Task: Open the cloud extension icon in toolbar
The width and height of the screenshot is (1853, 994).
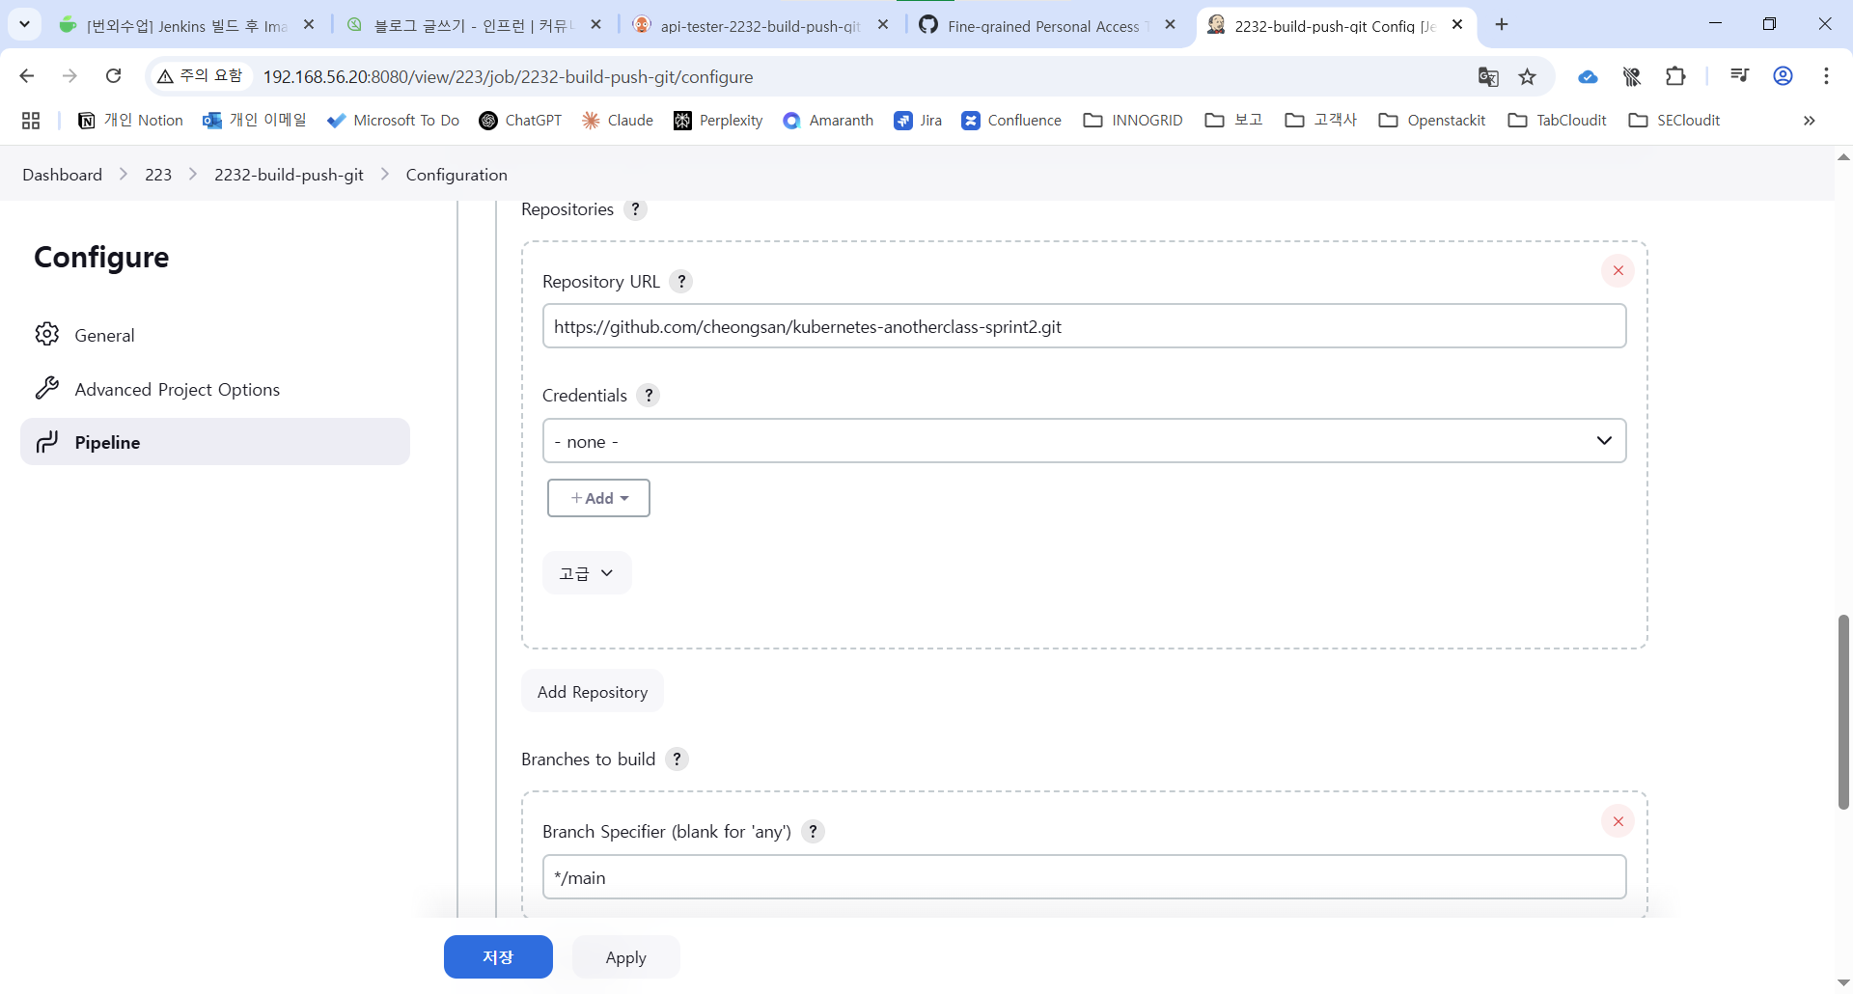Action: pyautogui.click(x=1588, y=76)
